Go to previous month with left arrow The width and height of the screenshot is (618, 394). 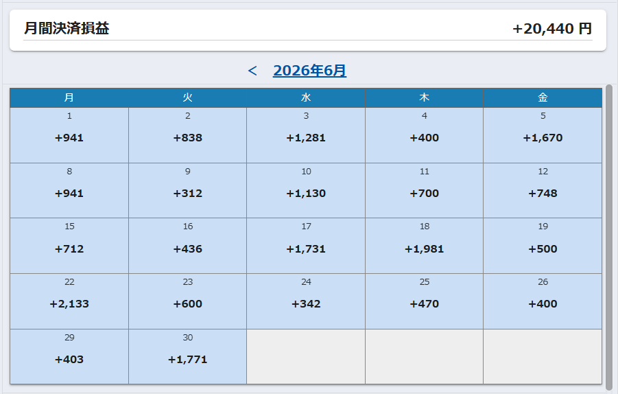(252, 71)
